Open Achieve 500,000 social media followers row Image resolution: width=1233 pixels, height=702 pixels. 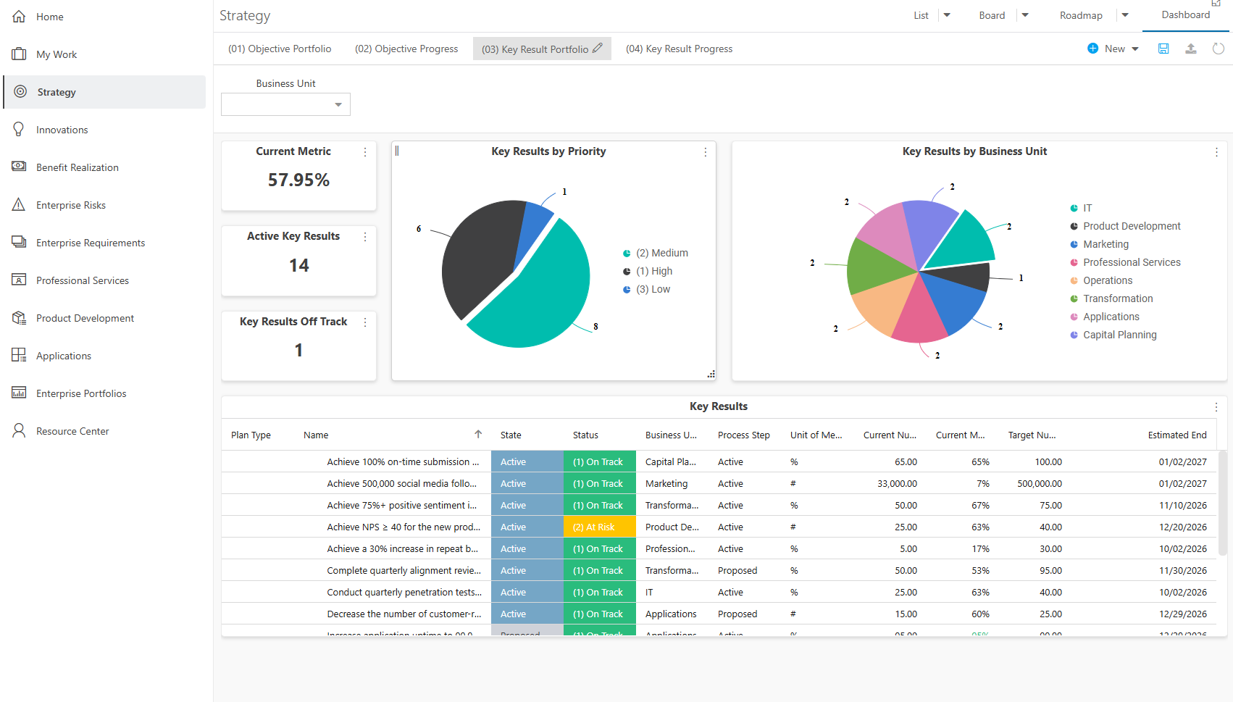719,483
